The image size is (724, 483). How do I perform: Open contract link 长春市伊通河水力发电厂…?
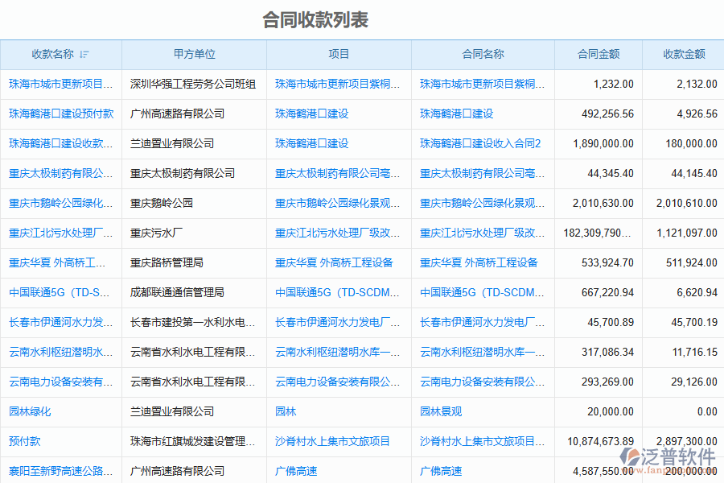click(x=482, y=323)
